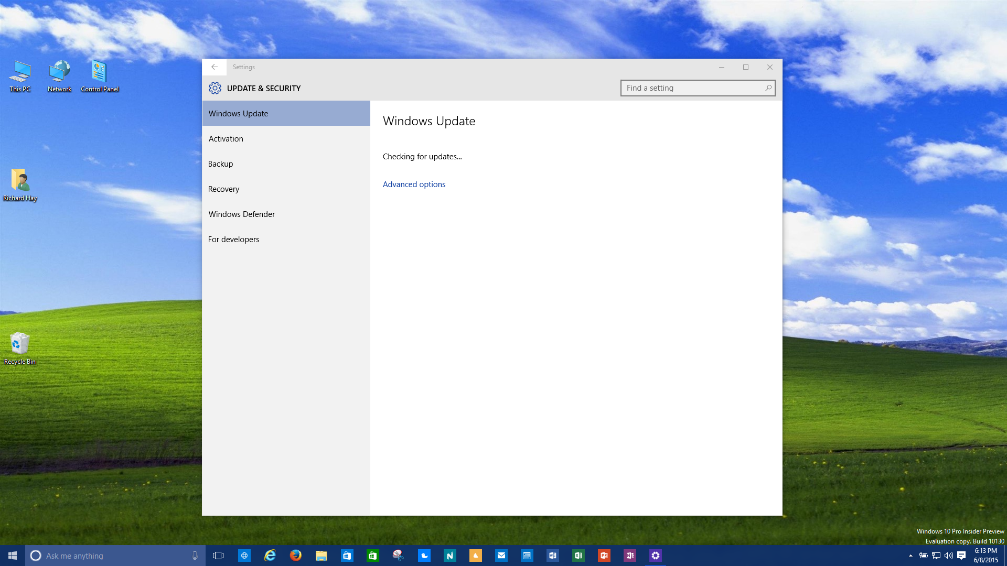Screen dimensions: 1007x566
Task: Select the Activation section
Action: point(226,139)
